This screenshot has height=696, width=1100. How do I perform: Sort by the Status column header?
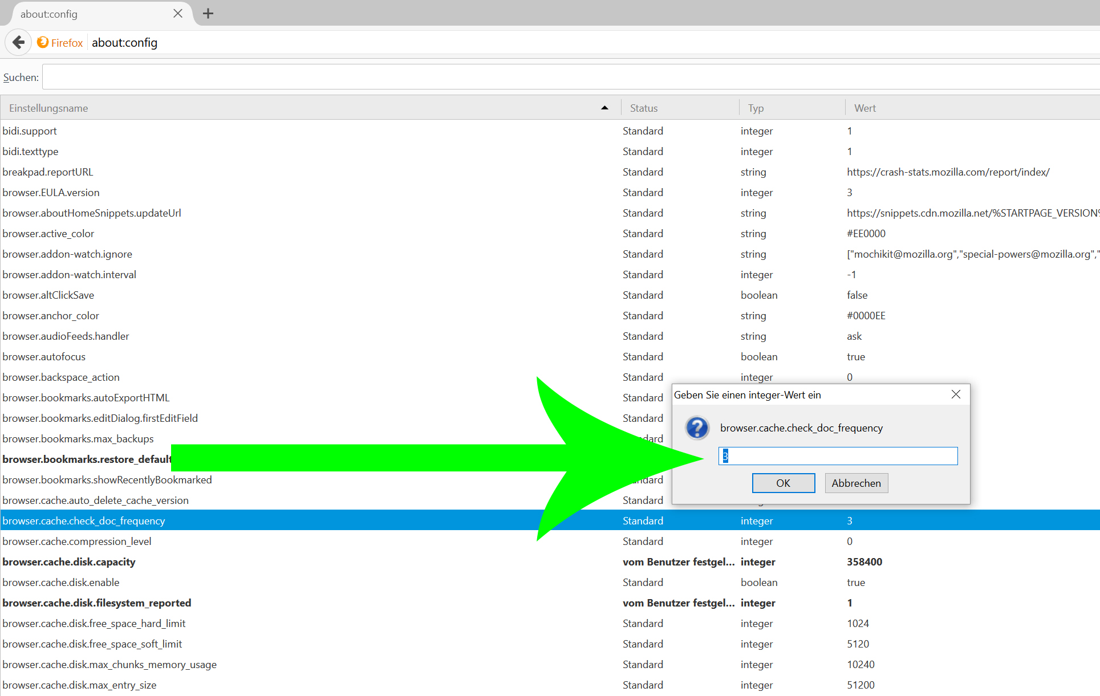coord(644,108)
